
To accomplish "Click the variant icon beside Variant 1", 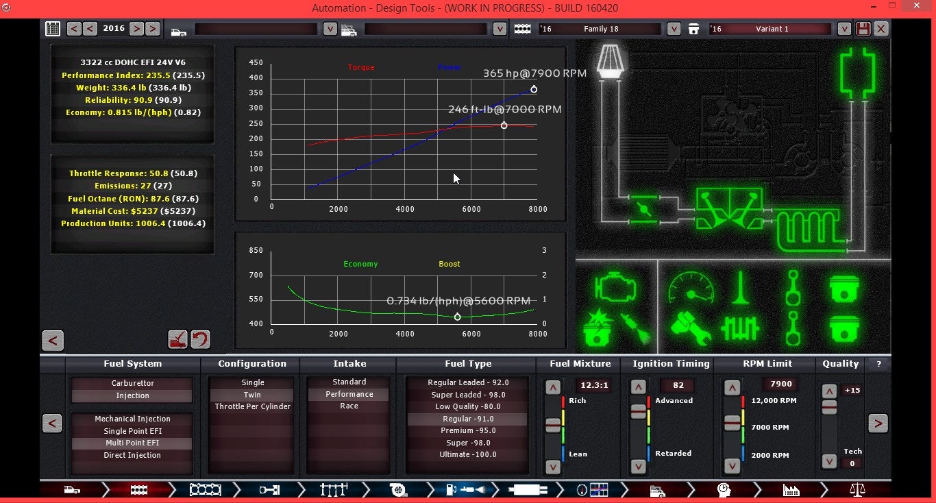I will pos(694,29).
